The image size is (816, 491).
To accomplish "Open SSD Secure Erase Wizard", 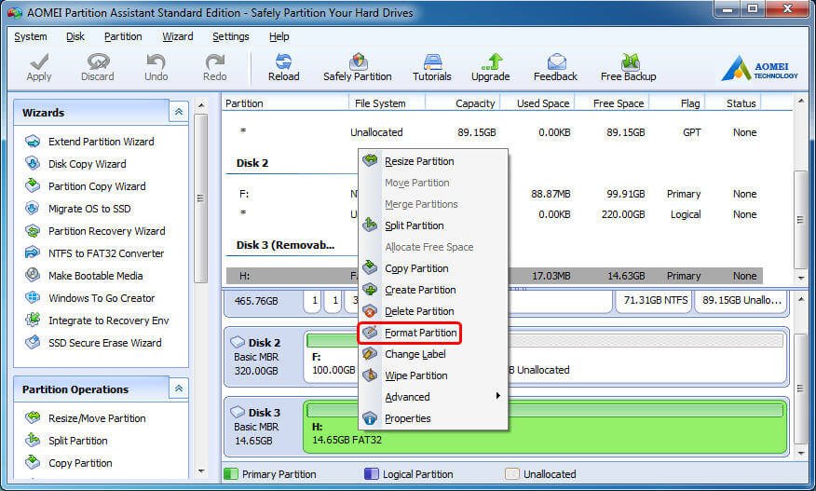I will [x=93, y=343].
